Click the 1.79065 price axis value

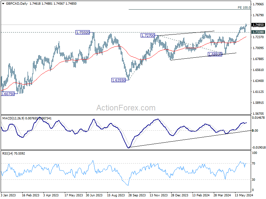pos(258,4)
